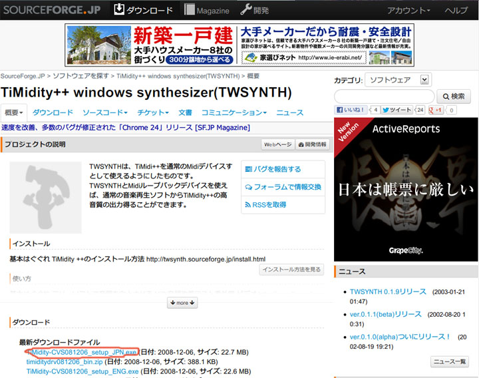Switch to the ダウンロード project tab
This screenshot has height=378, width=479.
click(53, 112)
